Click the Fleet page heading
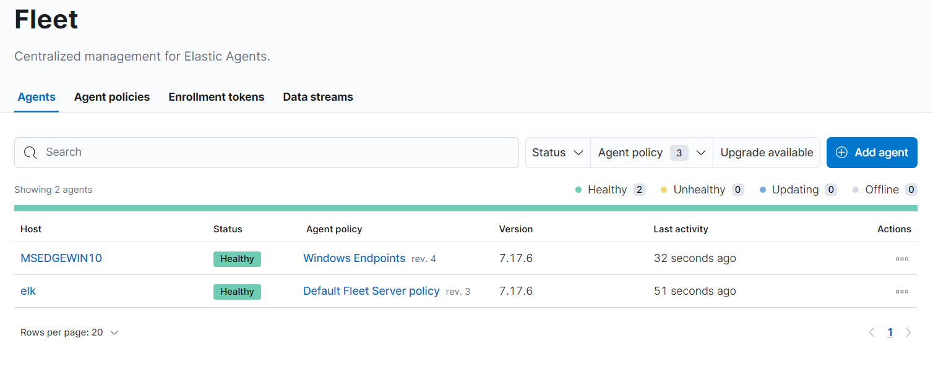933x380 pixels. pos(46,19)
